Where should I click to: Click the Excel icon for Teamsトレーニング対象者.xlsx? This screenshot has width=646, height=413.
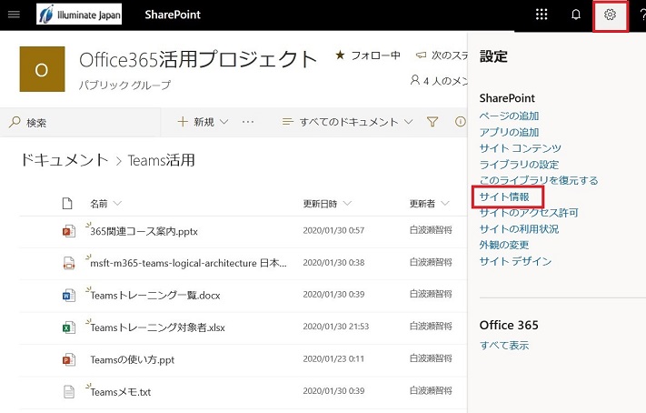pos(67,327)
